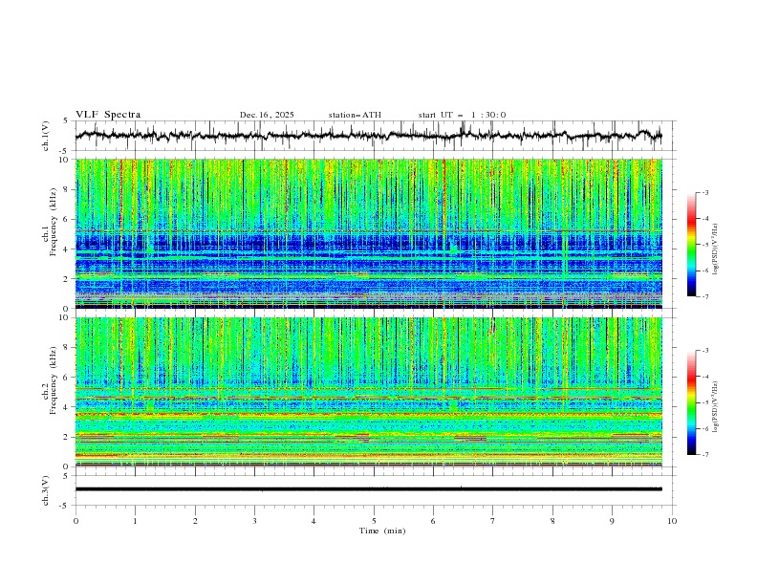
Task: Click the "4" minute tick on the time axis
Action: (314, 521)
